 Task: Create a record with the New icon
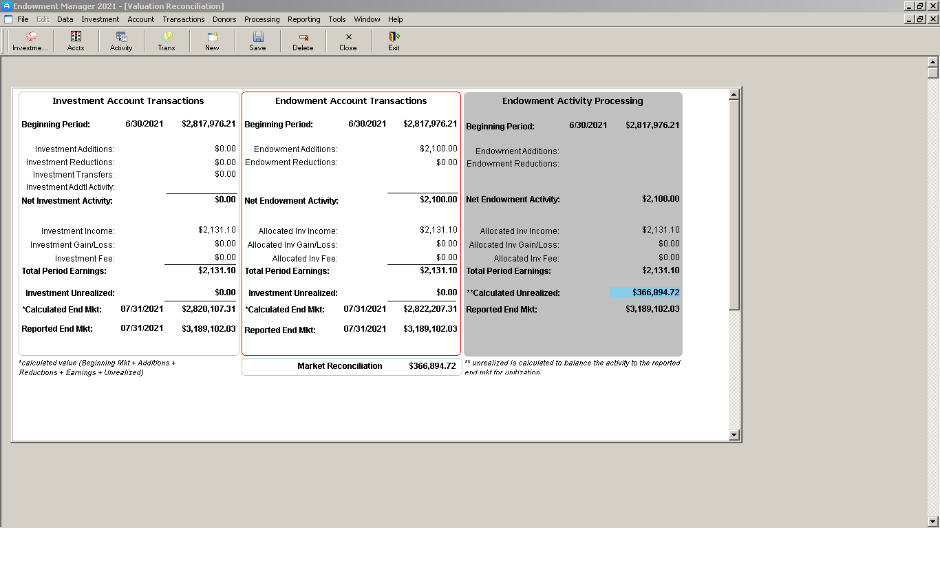point(212,41)
